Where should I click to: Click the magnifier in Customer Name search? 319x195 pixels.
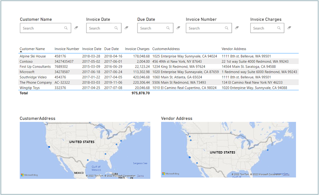point(66,28)
